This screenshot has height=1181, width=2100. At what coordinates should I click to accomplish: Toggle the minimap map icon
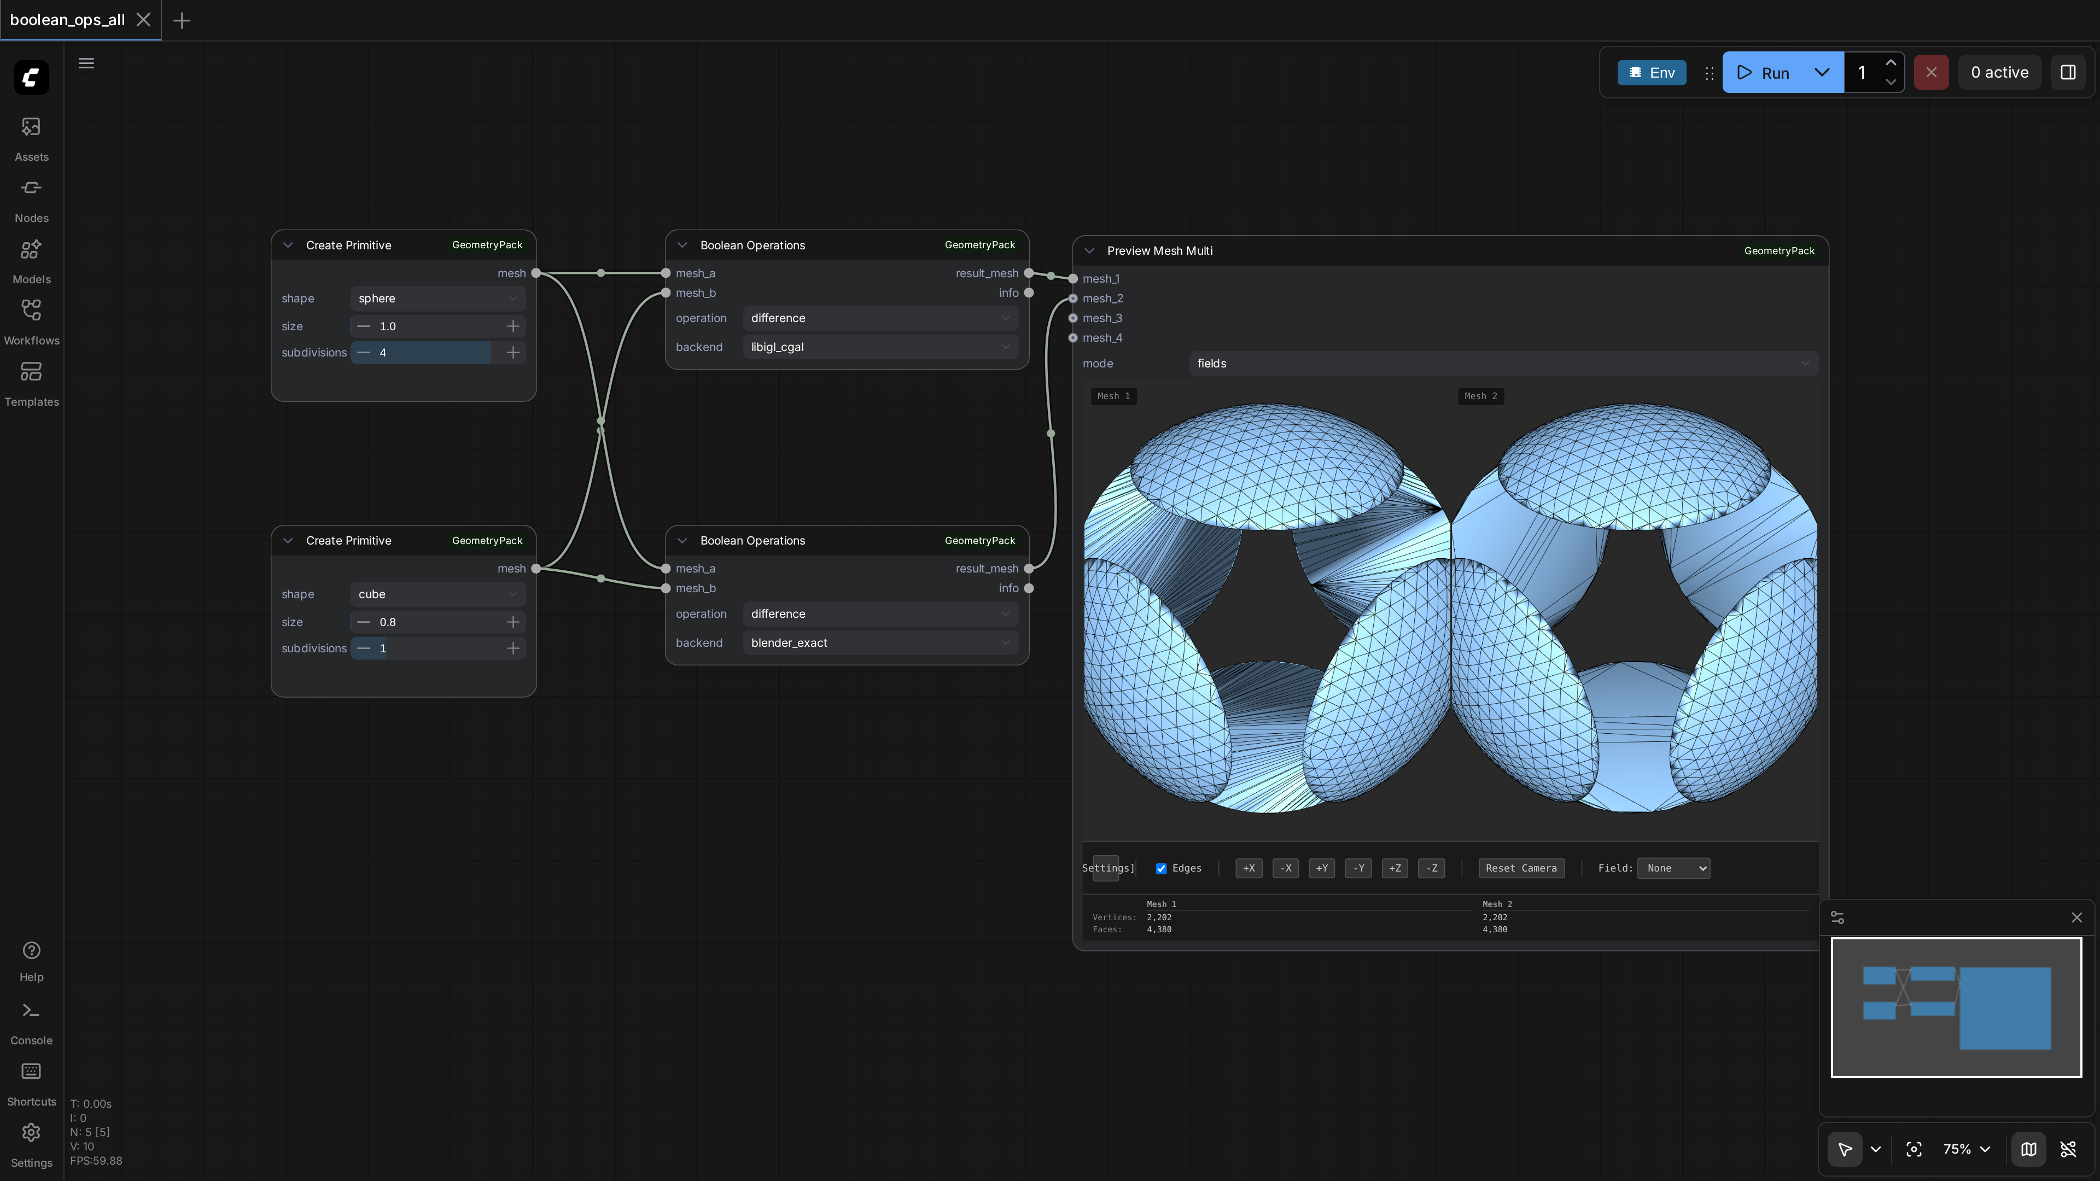tap(2029, 1149)
